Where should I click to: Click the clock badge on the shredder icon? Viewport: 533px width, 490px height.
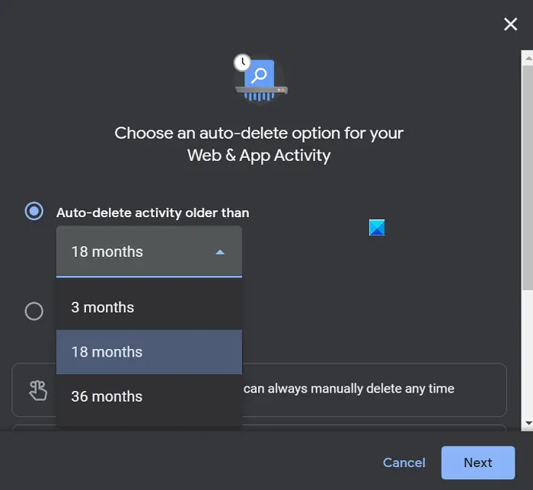242,62
